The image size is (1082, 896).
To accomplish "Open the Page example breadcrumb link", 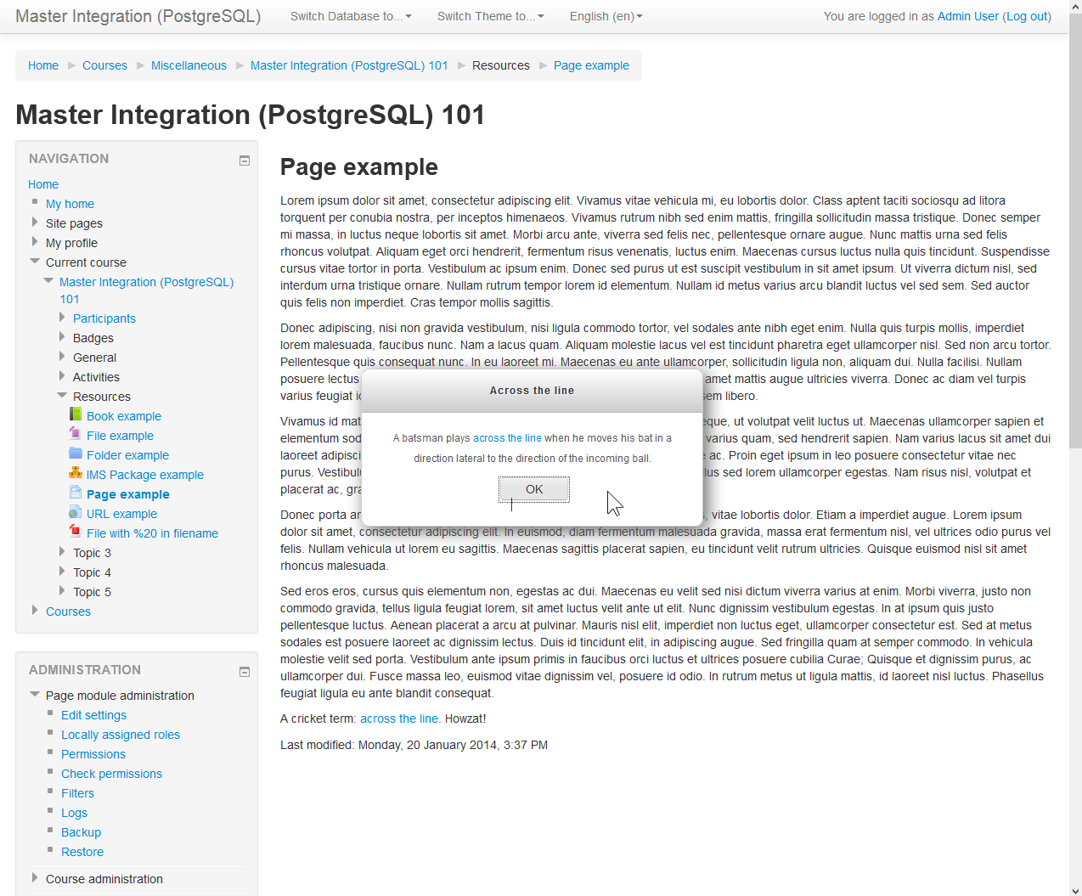I will point(591,65).
